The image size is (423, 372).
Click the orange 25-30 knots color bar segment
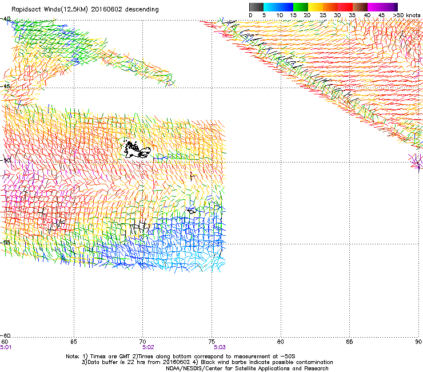pos(330,7)
